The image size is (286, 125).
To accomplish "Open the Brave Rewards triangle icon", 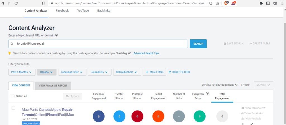I will click(x=233, y=3).
